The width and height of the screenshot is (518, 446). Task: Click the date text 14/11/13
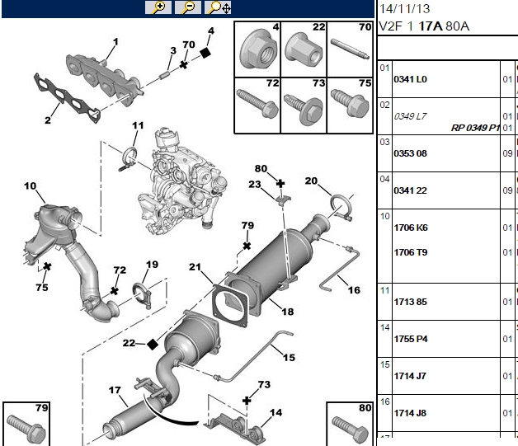pyautogui.click(x=404, y=9)
